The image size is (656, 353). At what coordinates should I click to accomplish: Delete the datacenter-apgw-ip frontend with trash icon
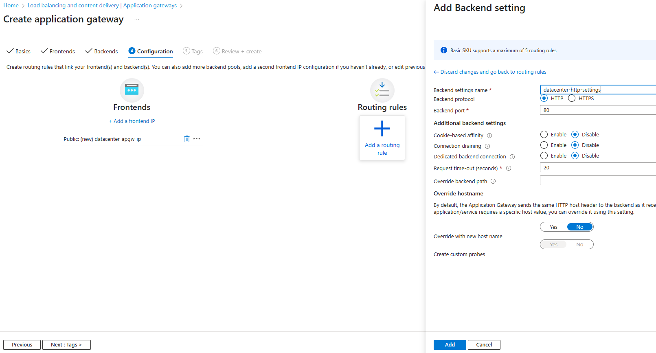187,139
